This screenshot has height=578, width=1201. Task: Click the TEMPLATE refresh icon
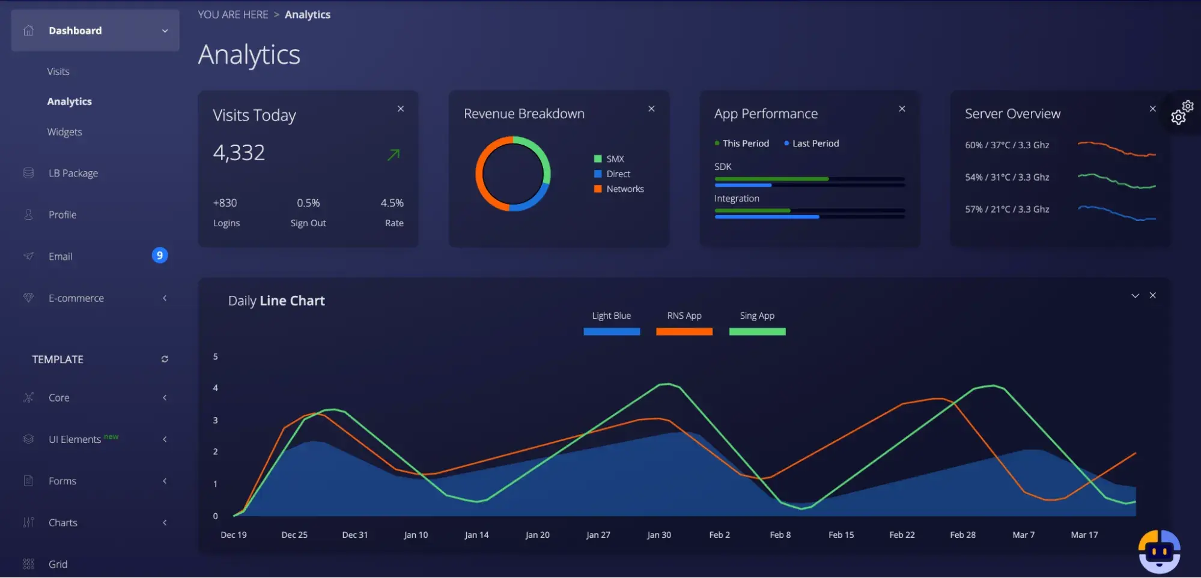pos(165,359)
